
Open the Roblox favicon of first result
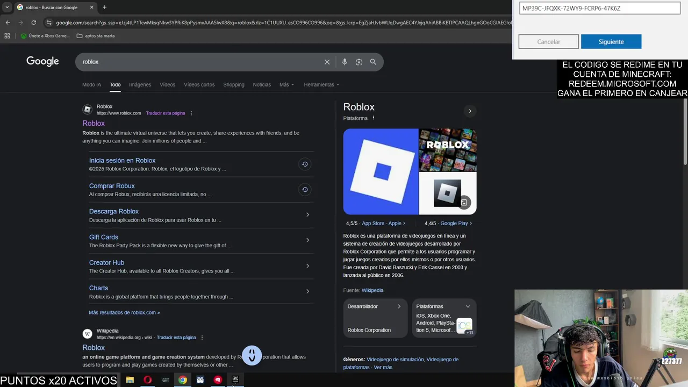coord(87,110)
